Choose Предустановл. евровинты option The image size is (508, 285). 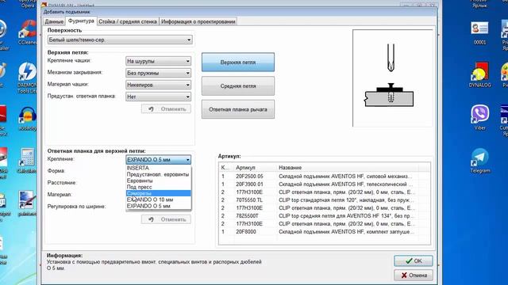pos(159,174)
